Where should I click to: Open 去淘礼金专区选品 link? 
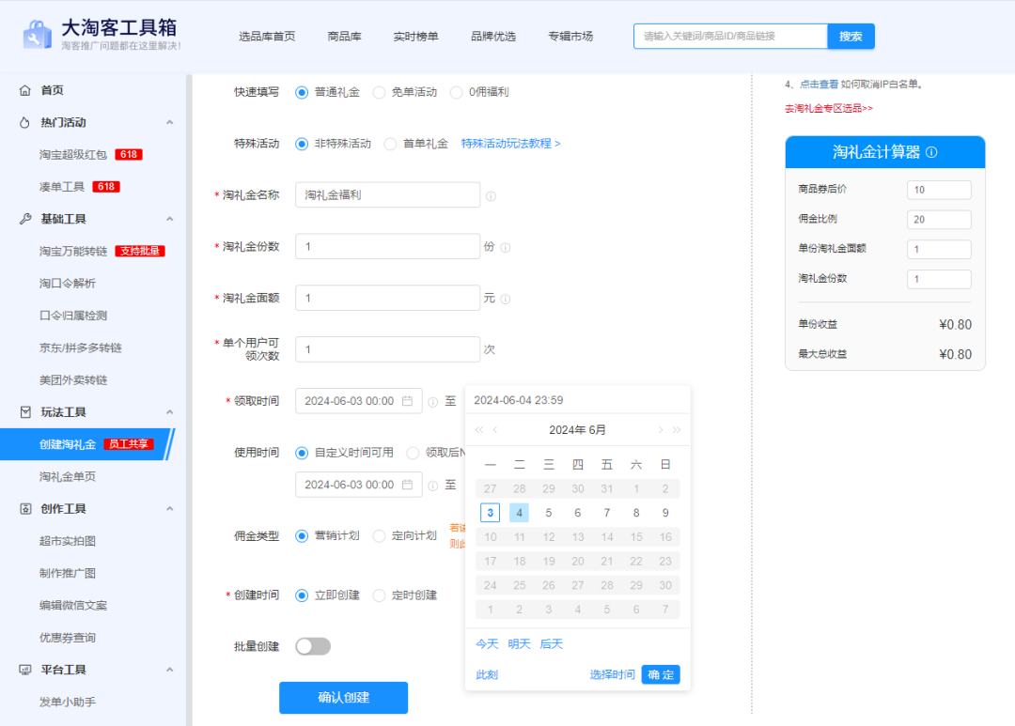point(829,108)
